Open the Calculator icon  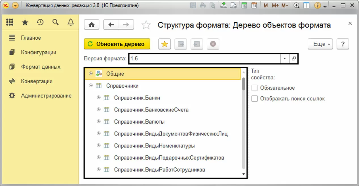pyautogui.click(x=244, y=5)
